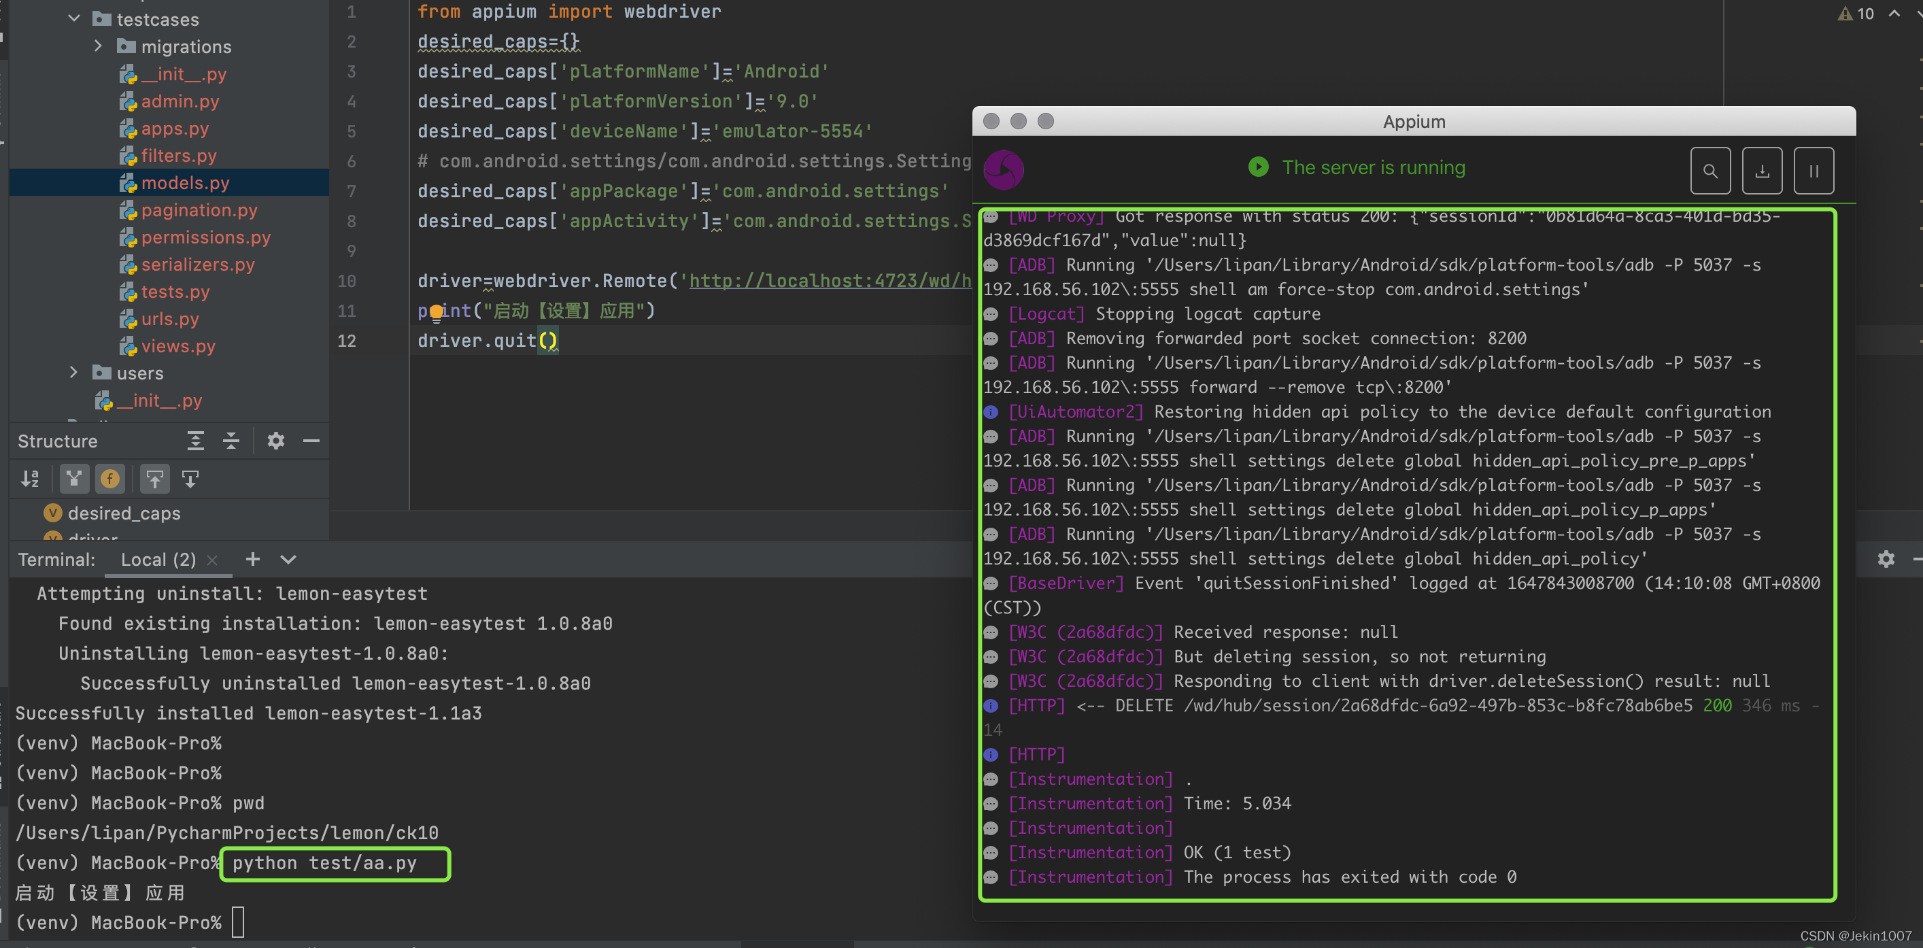Open localhost:4723 URL link in code
Image resolution: width=1923 pixels, height=948 pixels.
(829, 281)
